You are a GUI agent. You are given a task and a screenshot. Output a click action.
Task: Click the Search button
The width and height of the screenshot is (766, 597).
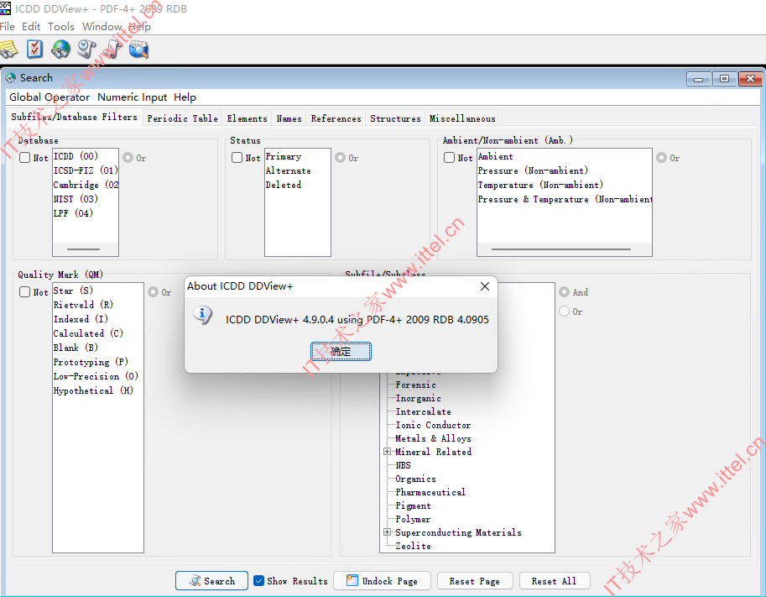pos(211,581)
